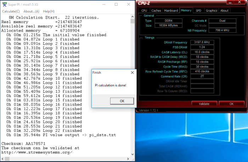Click the tRAS value 38 clocks
The height and width of the screenshot is (162, 248).
click(202, 67)
